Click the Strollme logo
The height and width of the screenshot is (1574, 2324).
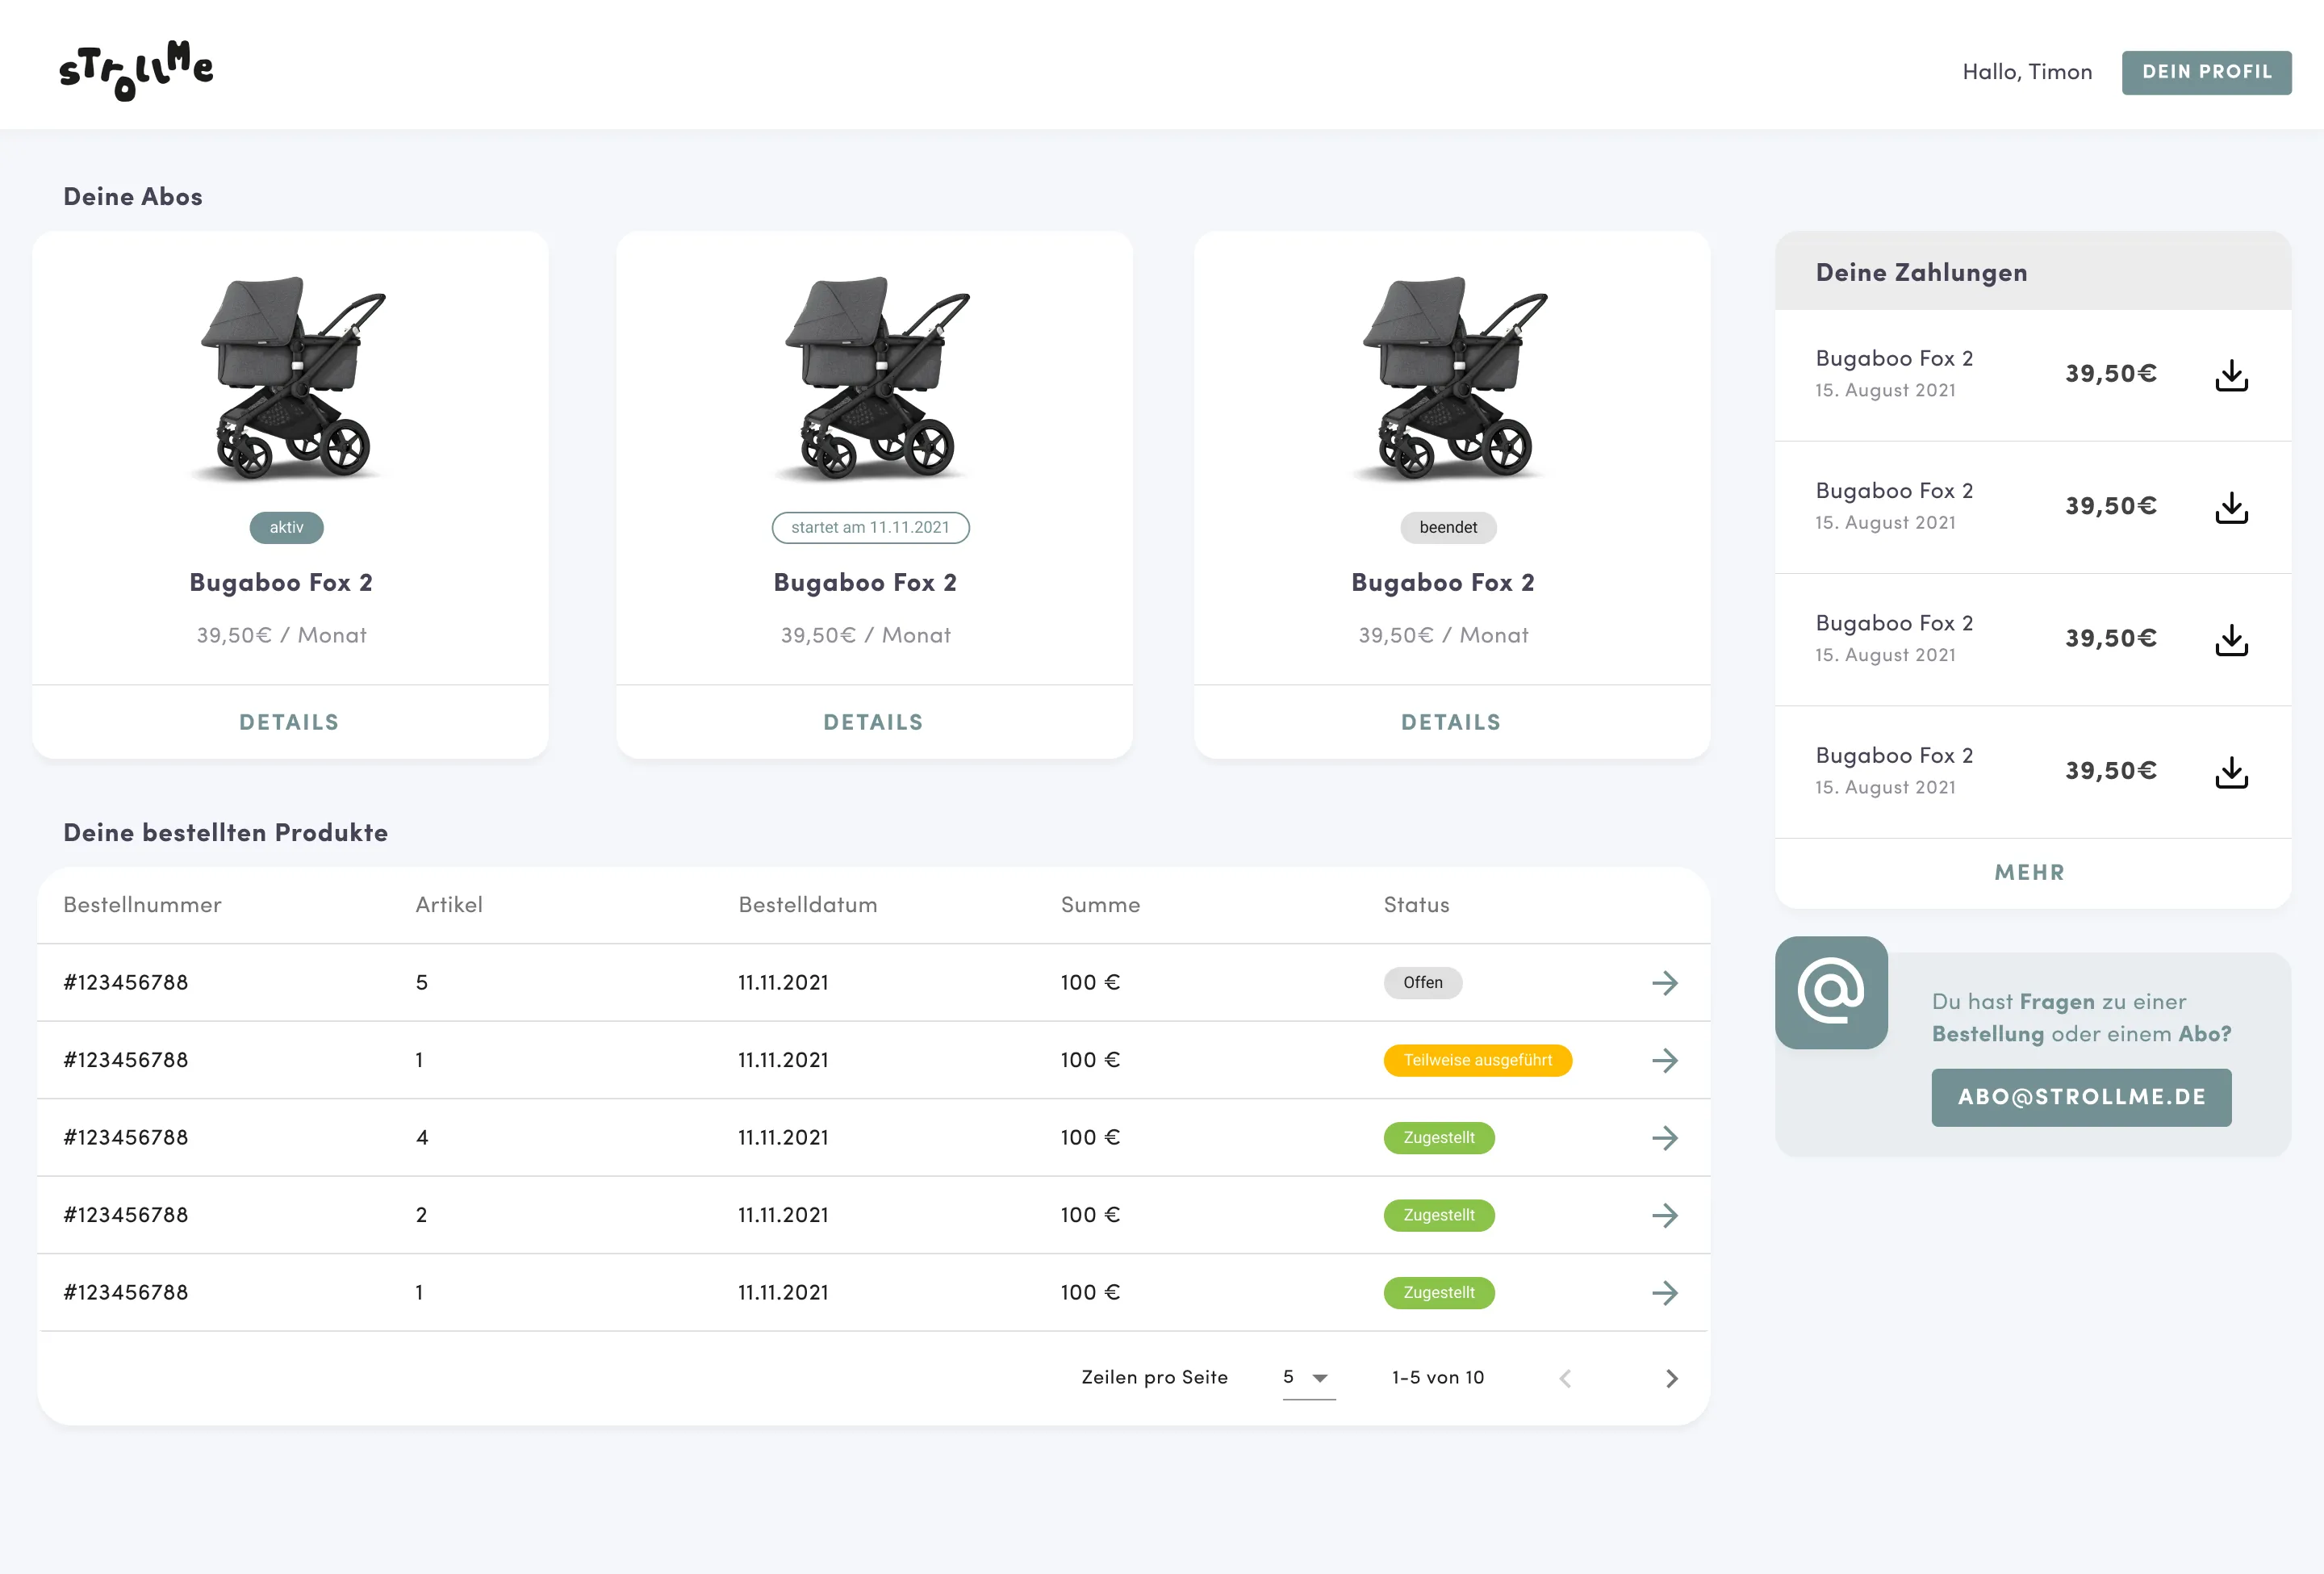[136, 71]
